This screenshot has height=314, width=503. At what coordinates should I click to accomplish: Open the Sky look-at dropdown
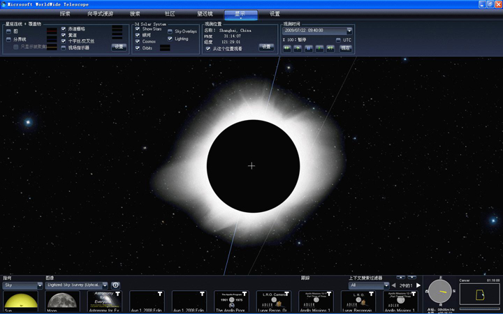(x=40, y=285)
